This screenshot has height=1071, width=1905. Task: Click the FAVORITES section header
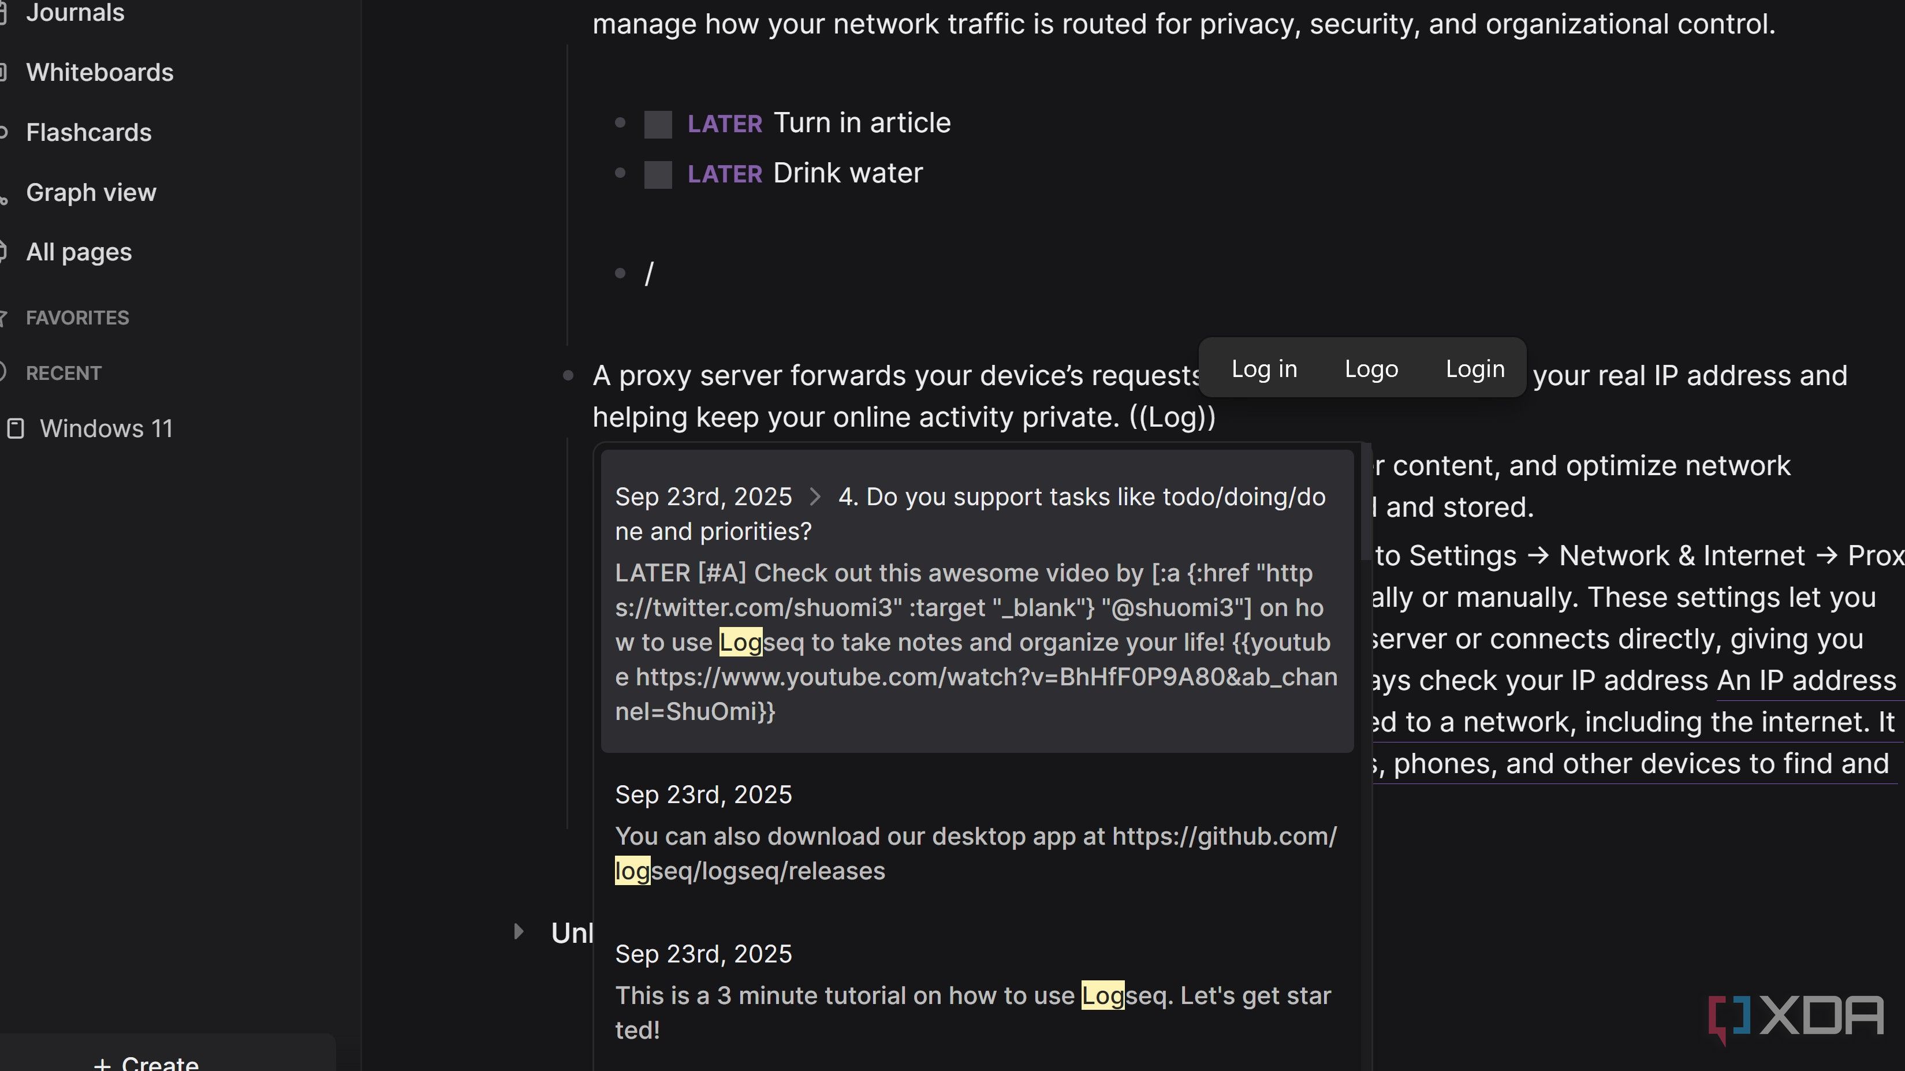[77, 318]
